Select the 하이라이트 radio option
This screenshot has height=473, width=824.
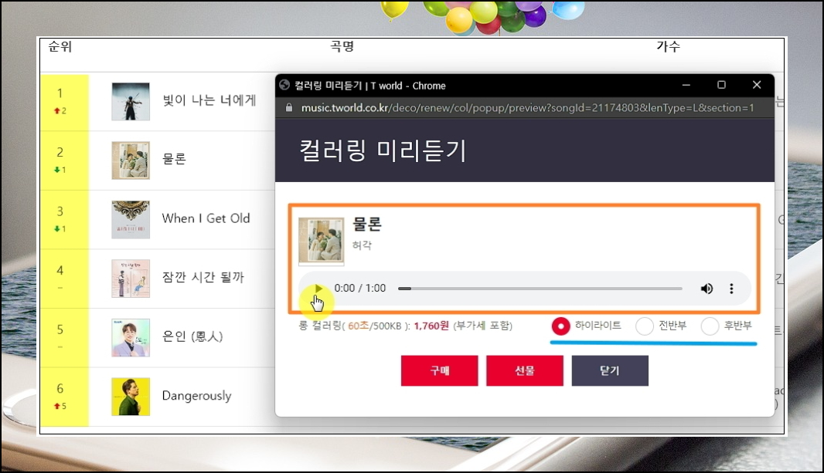point(560,326)
